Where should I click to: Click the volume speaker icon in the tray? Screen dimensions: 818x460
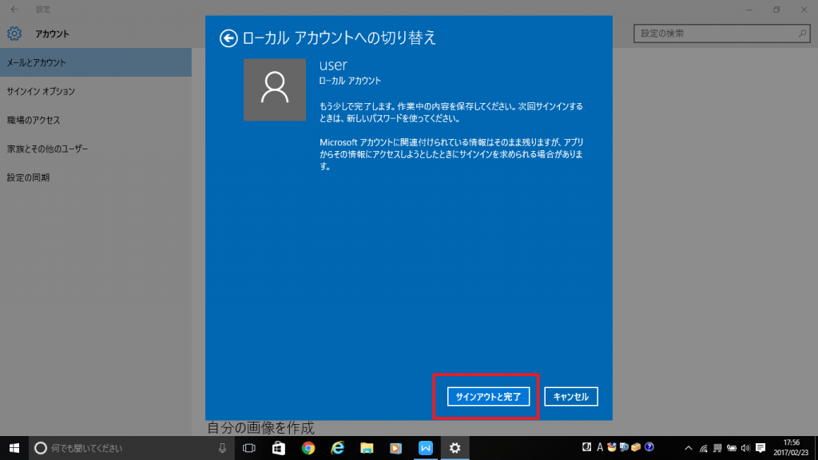tap(745, 448)
